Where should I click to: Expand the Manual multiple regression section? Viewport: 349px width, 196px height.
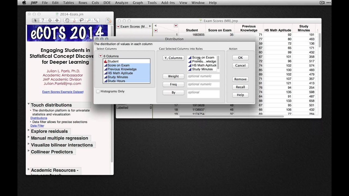(29, 137)
